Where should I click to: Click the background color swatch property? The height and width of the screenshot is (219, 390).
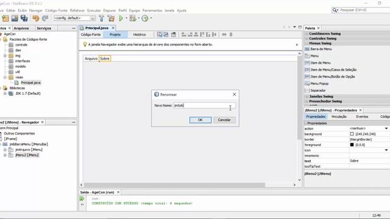coord(352,134)
